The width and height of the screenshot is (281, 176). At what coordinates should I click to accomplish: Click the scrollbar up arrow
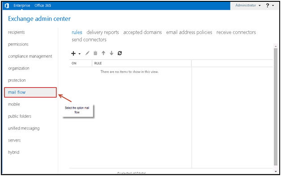click(276, 46)
